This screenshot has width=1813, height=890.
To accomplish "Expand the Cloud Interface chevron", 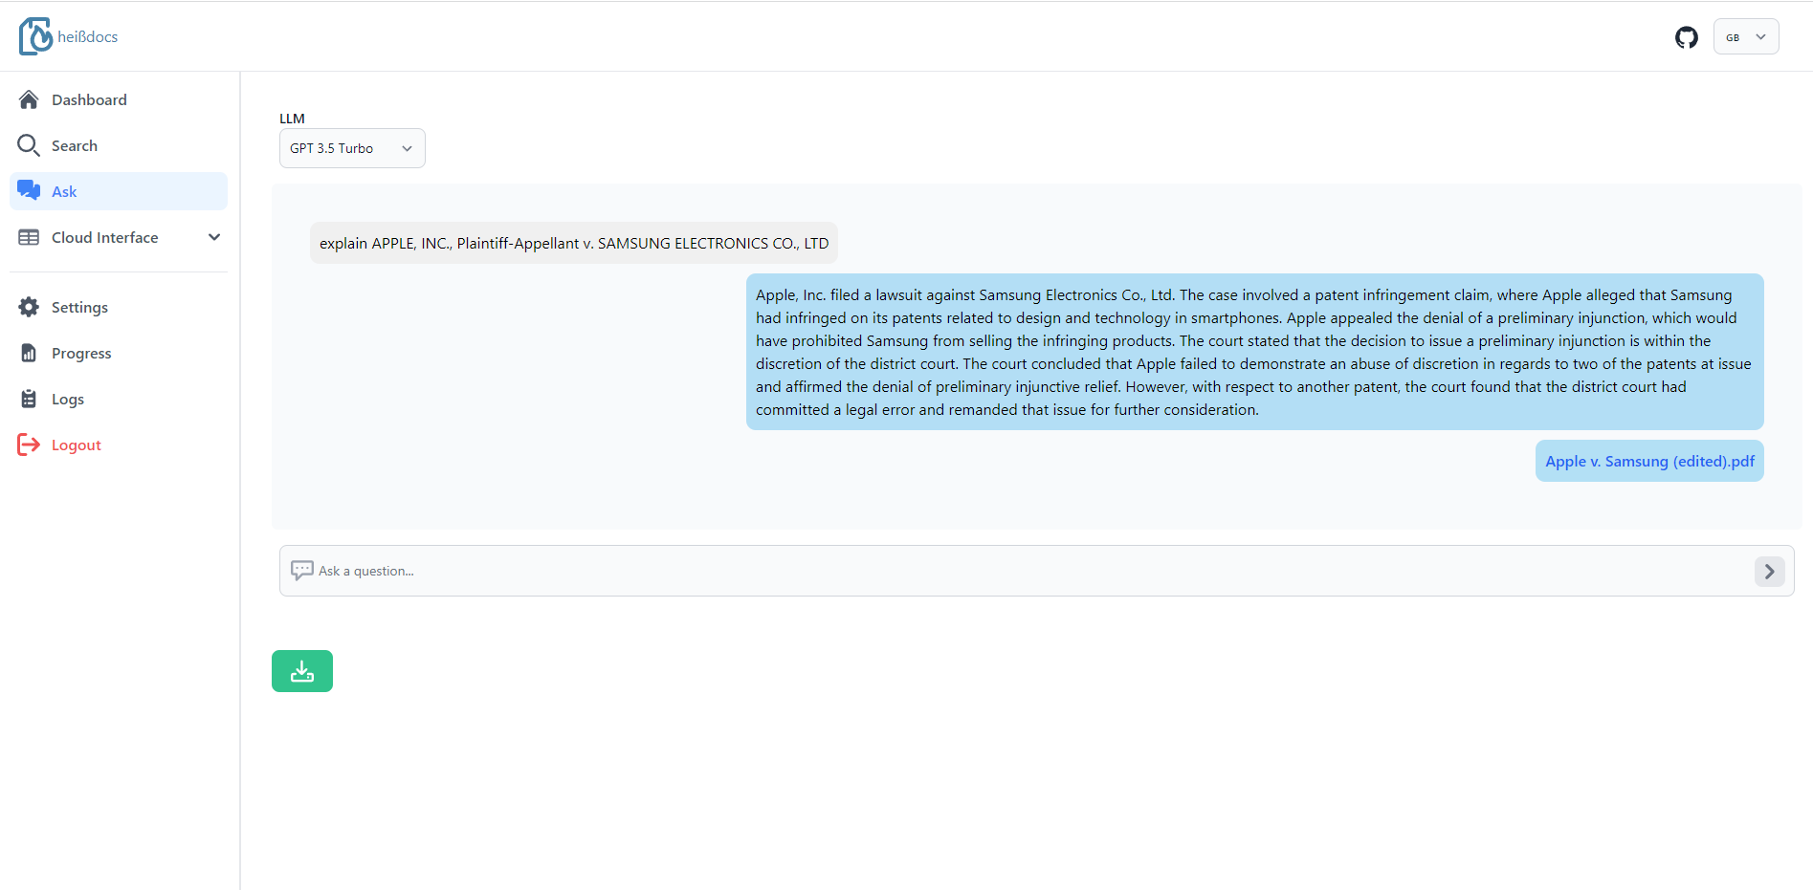I will pyautogui.click(x=214, y=237).
